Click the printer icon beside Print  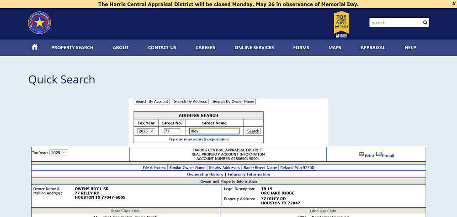click(361, 154)
